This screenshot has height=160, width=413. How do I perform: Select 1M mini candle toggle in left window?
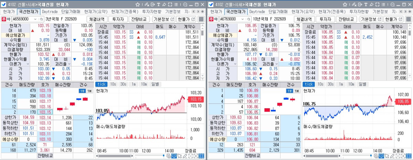pos(89,91)
